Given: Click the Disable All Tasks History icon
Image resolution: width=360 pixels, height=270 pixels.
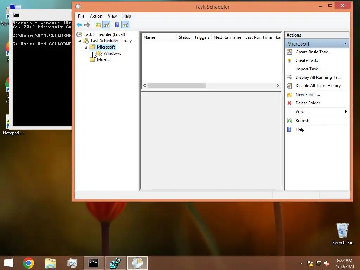Looking at the screenshot, I should click(x=290, y=86).
